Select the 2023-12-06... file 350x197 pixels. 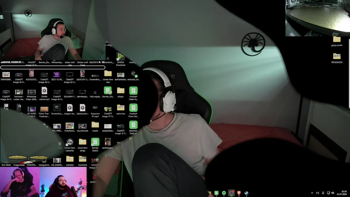tap(57, 76)
